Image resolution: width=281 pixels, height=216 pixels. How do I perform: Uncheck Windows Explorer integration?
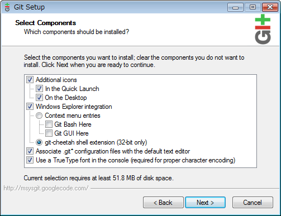(x=30, y=107)
